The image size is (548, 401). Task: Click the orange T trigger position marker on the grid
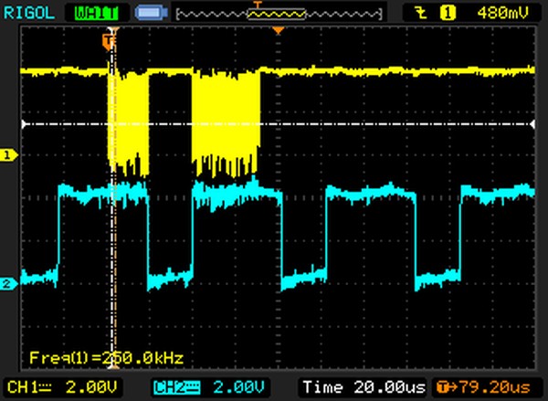point(111,40)
